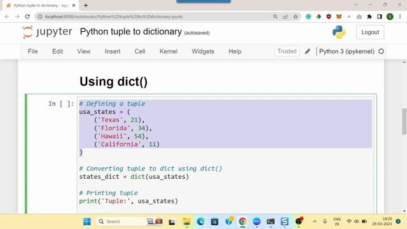Click the (autosaved) checkpoint status

point(197,33)
